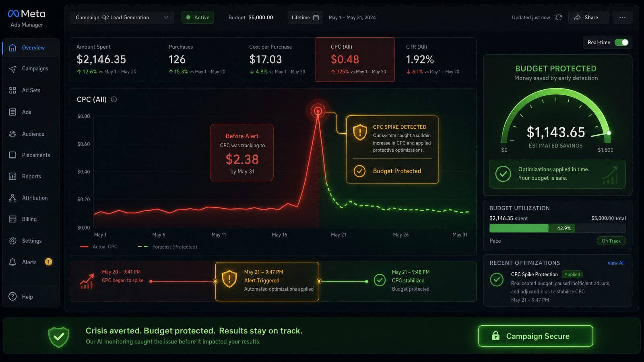This screenshot has height=362, width=644.
Task: Click the Help question mark icon
Action: pyautogui.click(x=12, y=296)
